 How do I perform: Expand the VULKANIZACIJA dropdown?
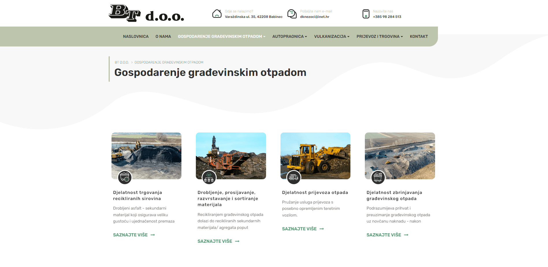pos(332,36)
